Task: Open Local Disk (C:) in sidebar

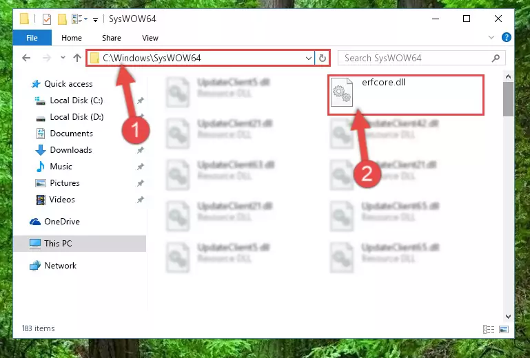Action: (77, 101)
